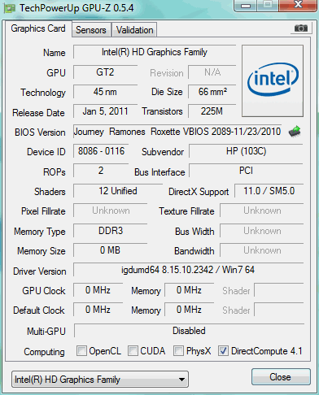This screenshot has width=319, height=395.
Task: Click the Close button
Action: [x=281, y=377]
